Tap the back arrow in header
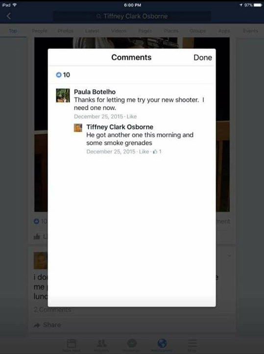Image resolution: width=264 pixels, height=354 pixels. coord(9,16)
